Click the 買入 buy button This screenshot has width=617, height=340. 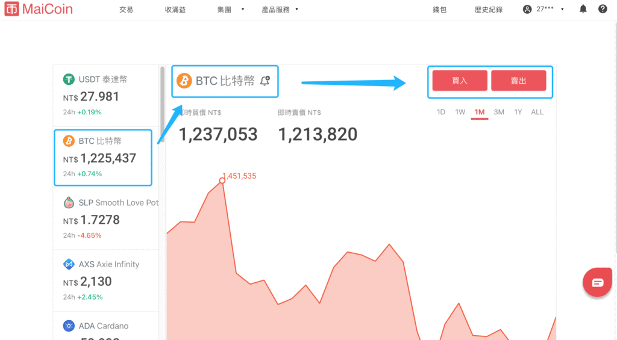tap(460, 81)
